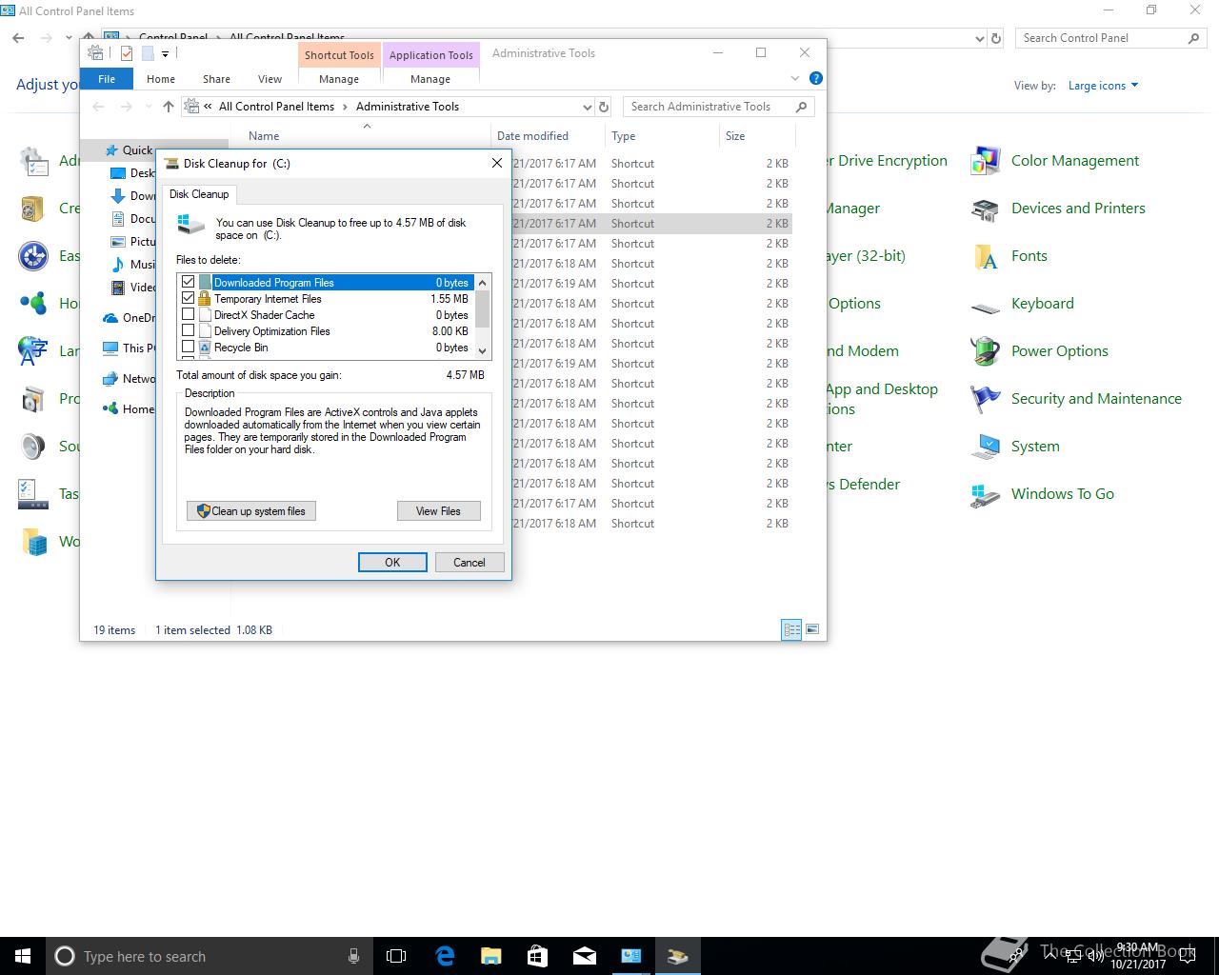1219x975 pixels.
Task: Go back in Control Panel window
Action: tap(18, 38)
